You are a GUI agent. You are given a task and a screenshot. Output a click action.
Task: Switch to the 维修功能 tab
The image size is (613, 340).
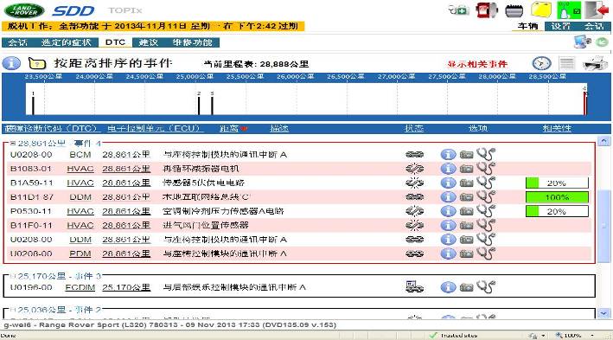click(192, 42)
